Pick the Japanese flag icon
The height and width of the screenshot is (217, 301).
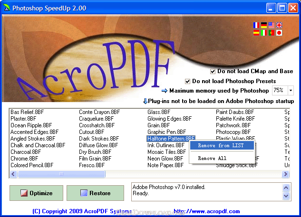(x=279, y=33)
